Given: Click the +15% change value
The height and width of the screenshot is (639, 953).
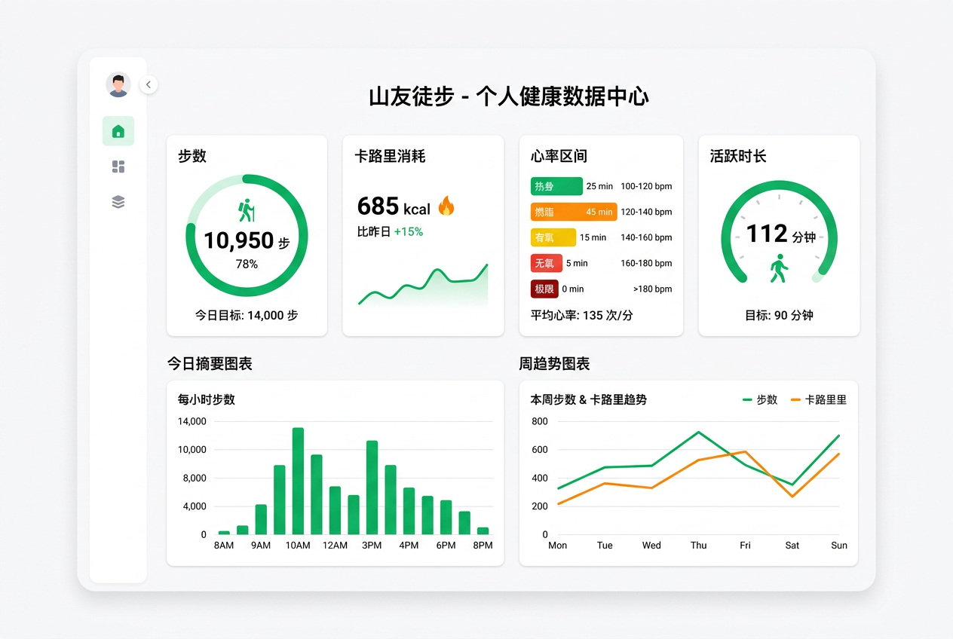Looking at the screenshot, I should 409,232.
